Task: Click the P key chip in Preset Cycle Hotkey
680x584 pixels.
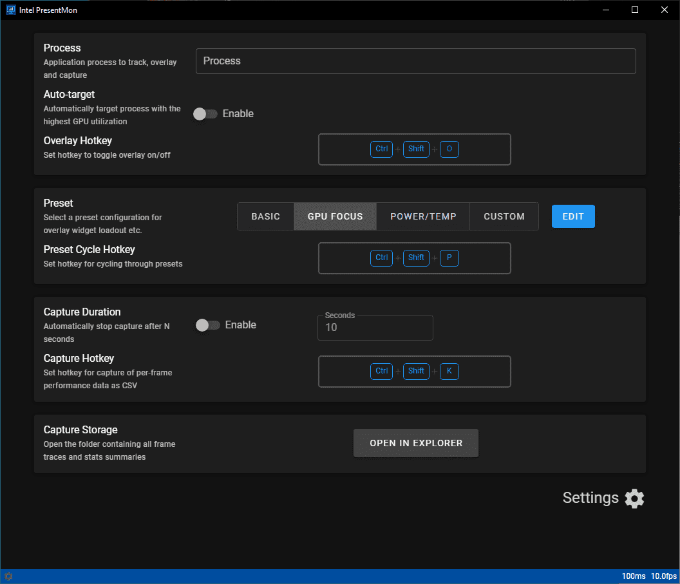Action: (x=449, y=258)
